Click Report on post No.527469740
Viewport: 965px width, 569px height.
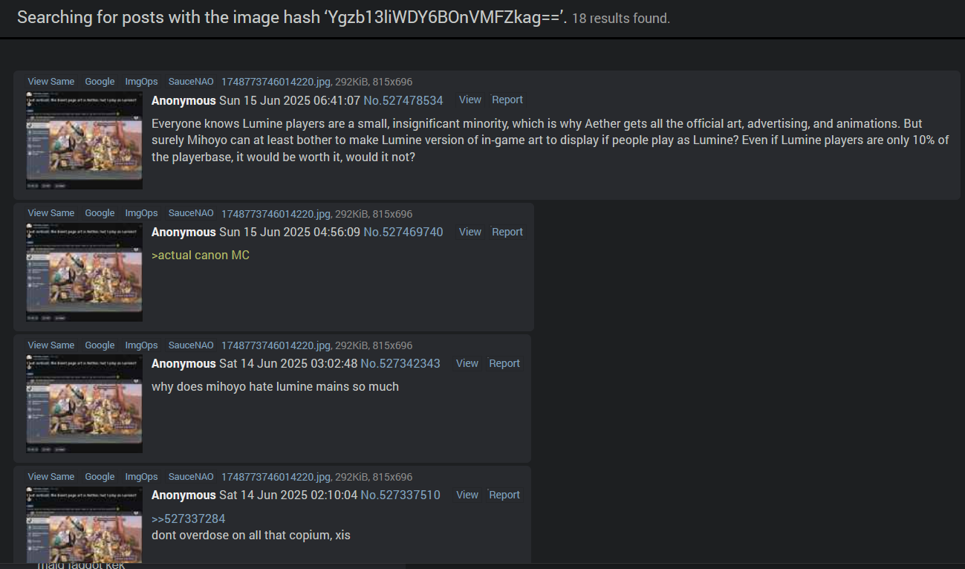point(507,232)
